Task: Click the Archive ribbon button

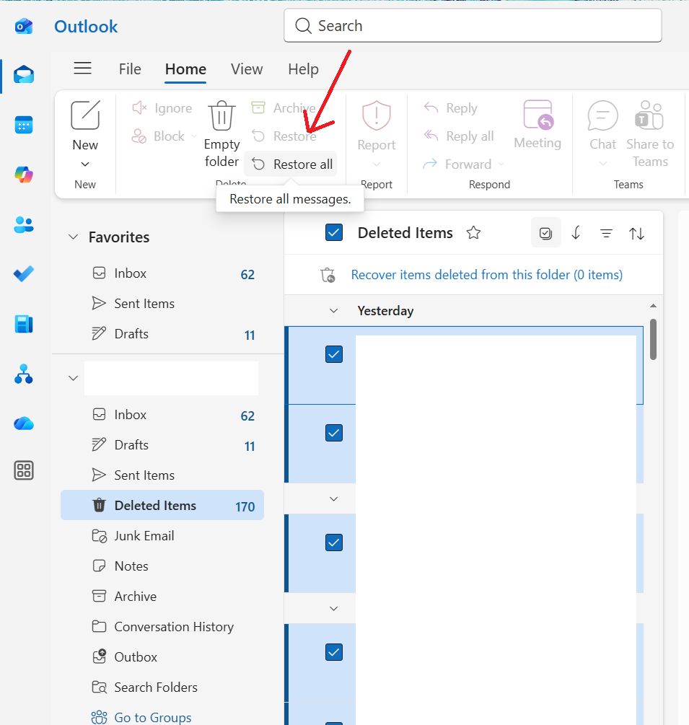Action: tap(284, 108)
